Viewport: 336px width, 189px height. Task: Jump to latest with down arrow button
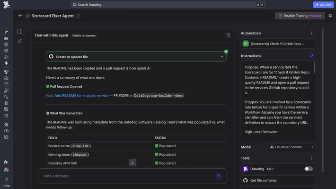tap(133, 162)
